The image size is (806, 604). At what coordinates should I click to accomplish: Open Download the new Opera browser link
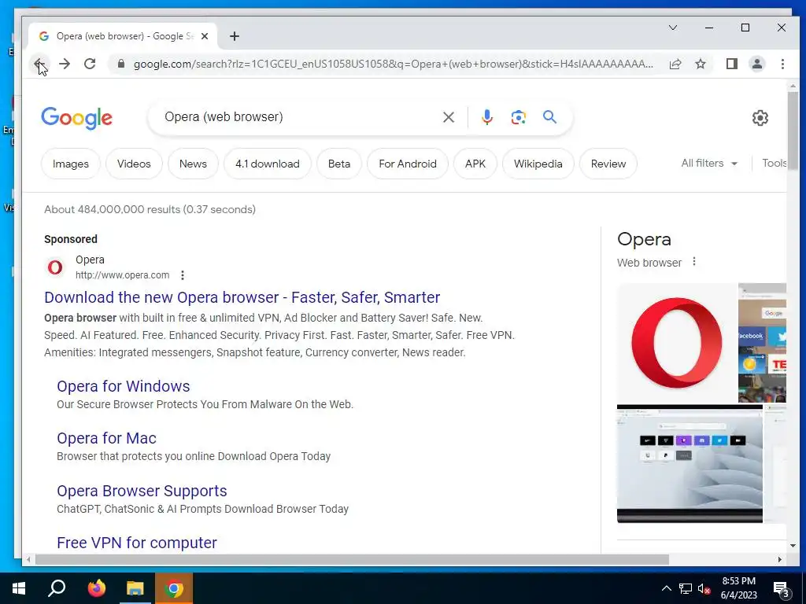pyautogui.click(x=242, y=297)
